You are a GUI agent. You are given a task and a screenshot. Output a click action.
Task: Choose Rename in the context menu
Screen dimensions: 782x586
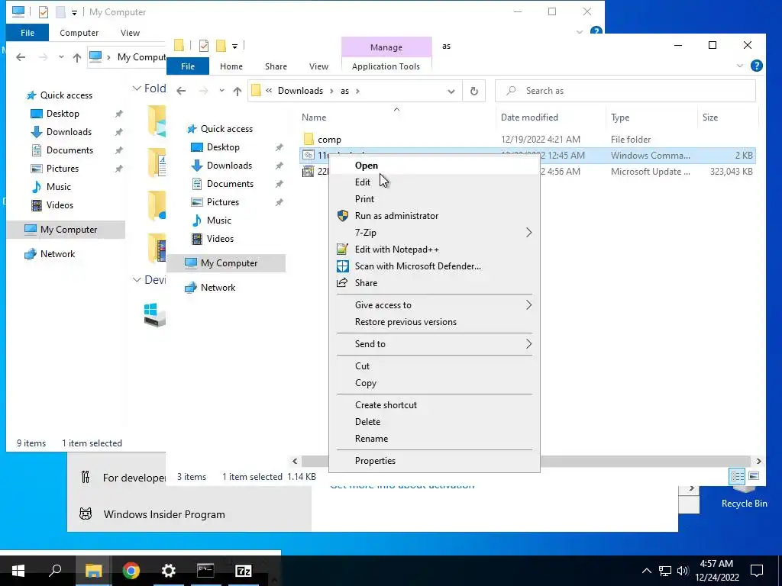point(435,439)
